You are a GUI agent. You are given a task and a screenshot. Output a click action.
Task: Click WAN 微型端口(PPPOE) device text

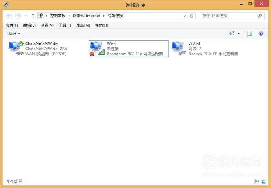click(x=46, y=54)
